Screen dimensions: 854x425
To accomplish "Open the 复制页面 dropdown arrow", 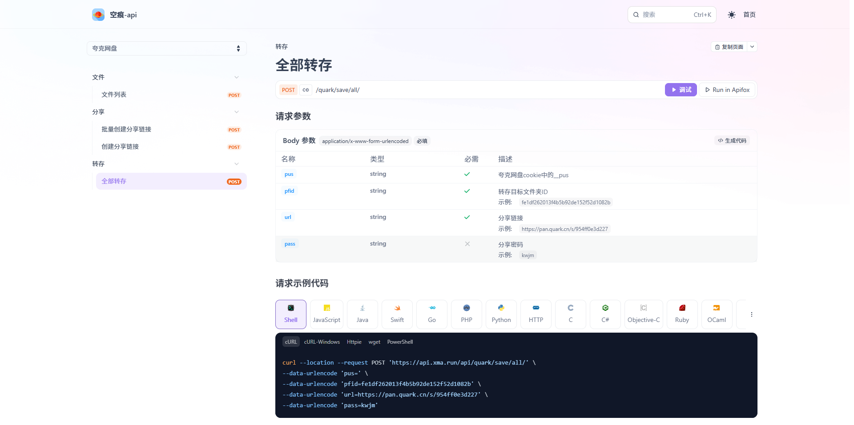I will click(x=752, y=47).
